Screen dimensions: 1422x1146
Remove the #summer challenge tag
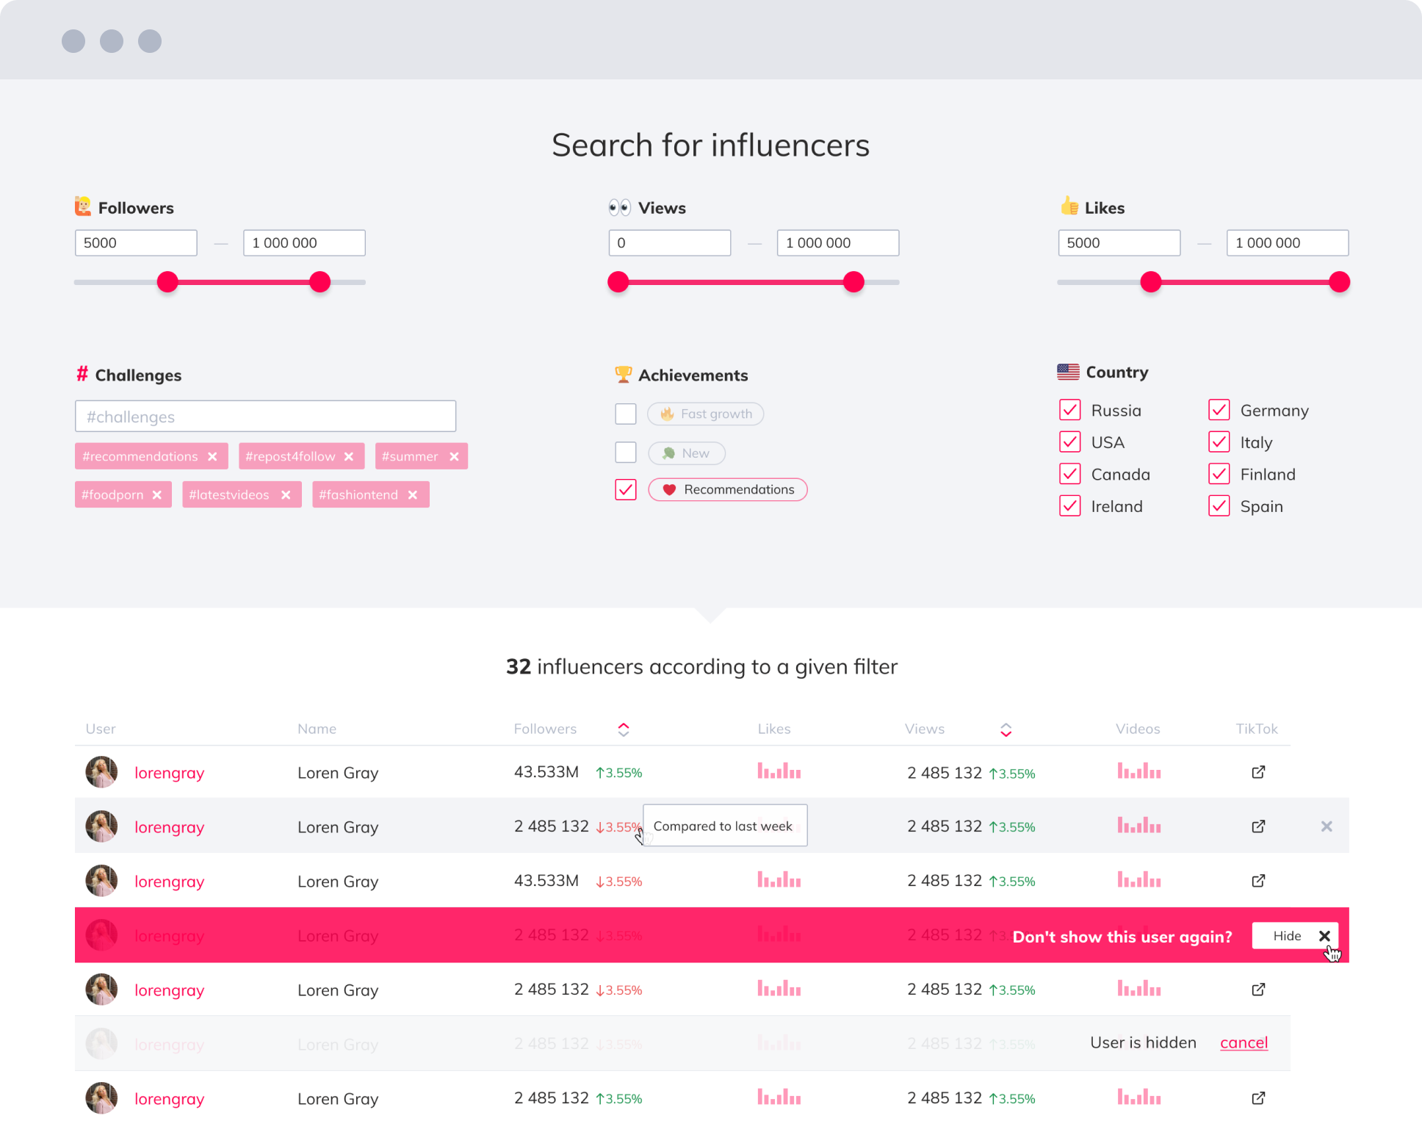[454, 456]
